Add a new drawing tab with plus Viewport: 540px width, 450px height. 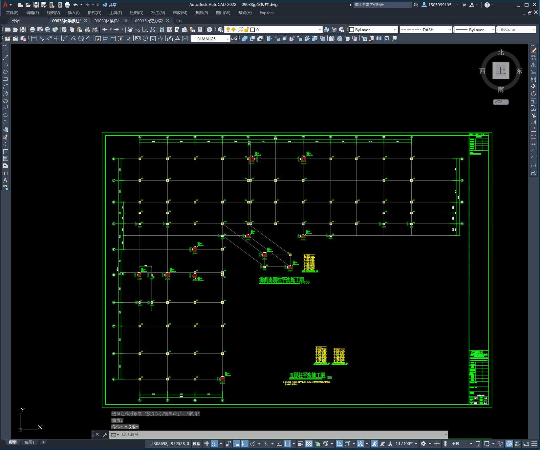(x=179, y=21)
